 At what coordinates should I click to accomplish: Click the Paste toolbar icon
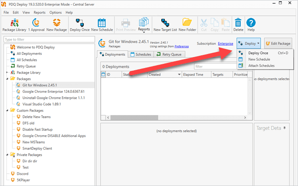click(x=226, y=25)
